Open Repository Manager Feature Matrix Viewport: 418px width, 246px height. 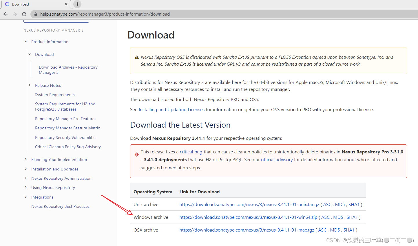pos(67,128)
